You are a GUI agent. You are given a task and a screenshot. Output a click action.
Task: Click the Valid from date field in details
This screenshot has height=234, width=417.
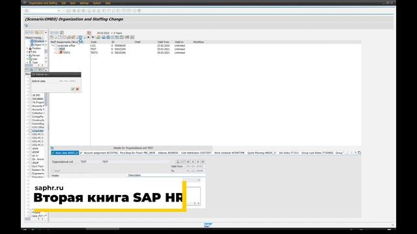pos(195,166)
